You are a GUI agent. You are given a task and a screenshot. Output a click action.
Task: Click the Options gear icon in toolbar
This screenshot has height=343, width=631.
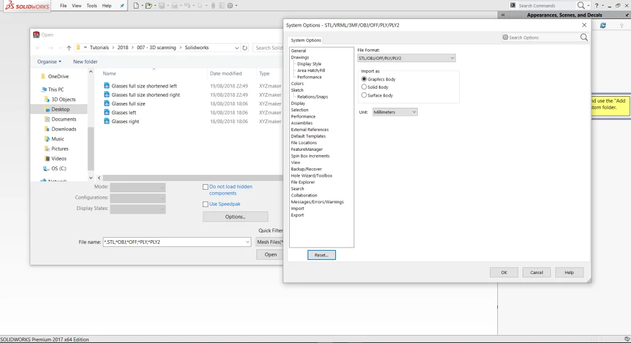[x=230, y=6]
